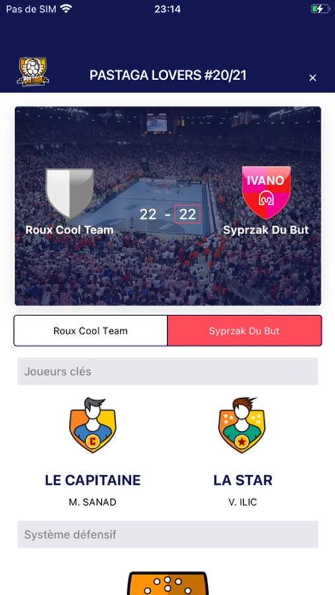Screen dimensions: 335x595
Task: Close the match detail view
Action: 313,78
